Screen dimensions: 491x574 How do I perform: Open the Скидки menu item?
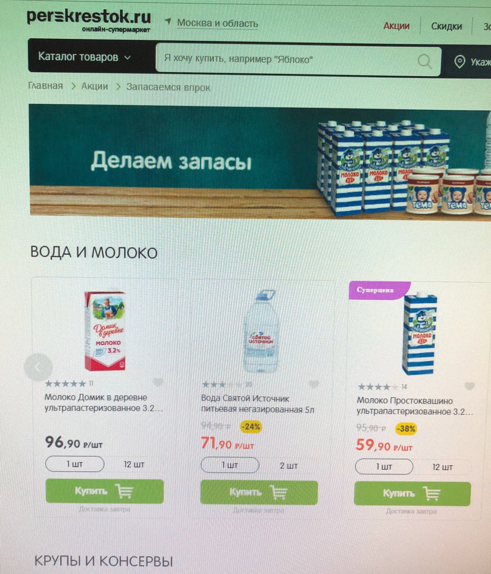tap(446, 26)
